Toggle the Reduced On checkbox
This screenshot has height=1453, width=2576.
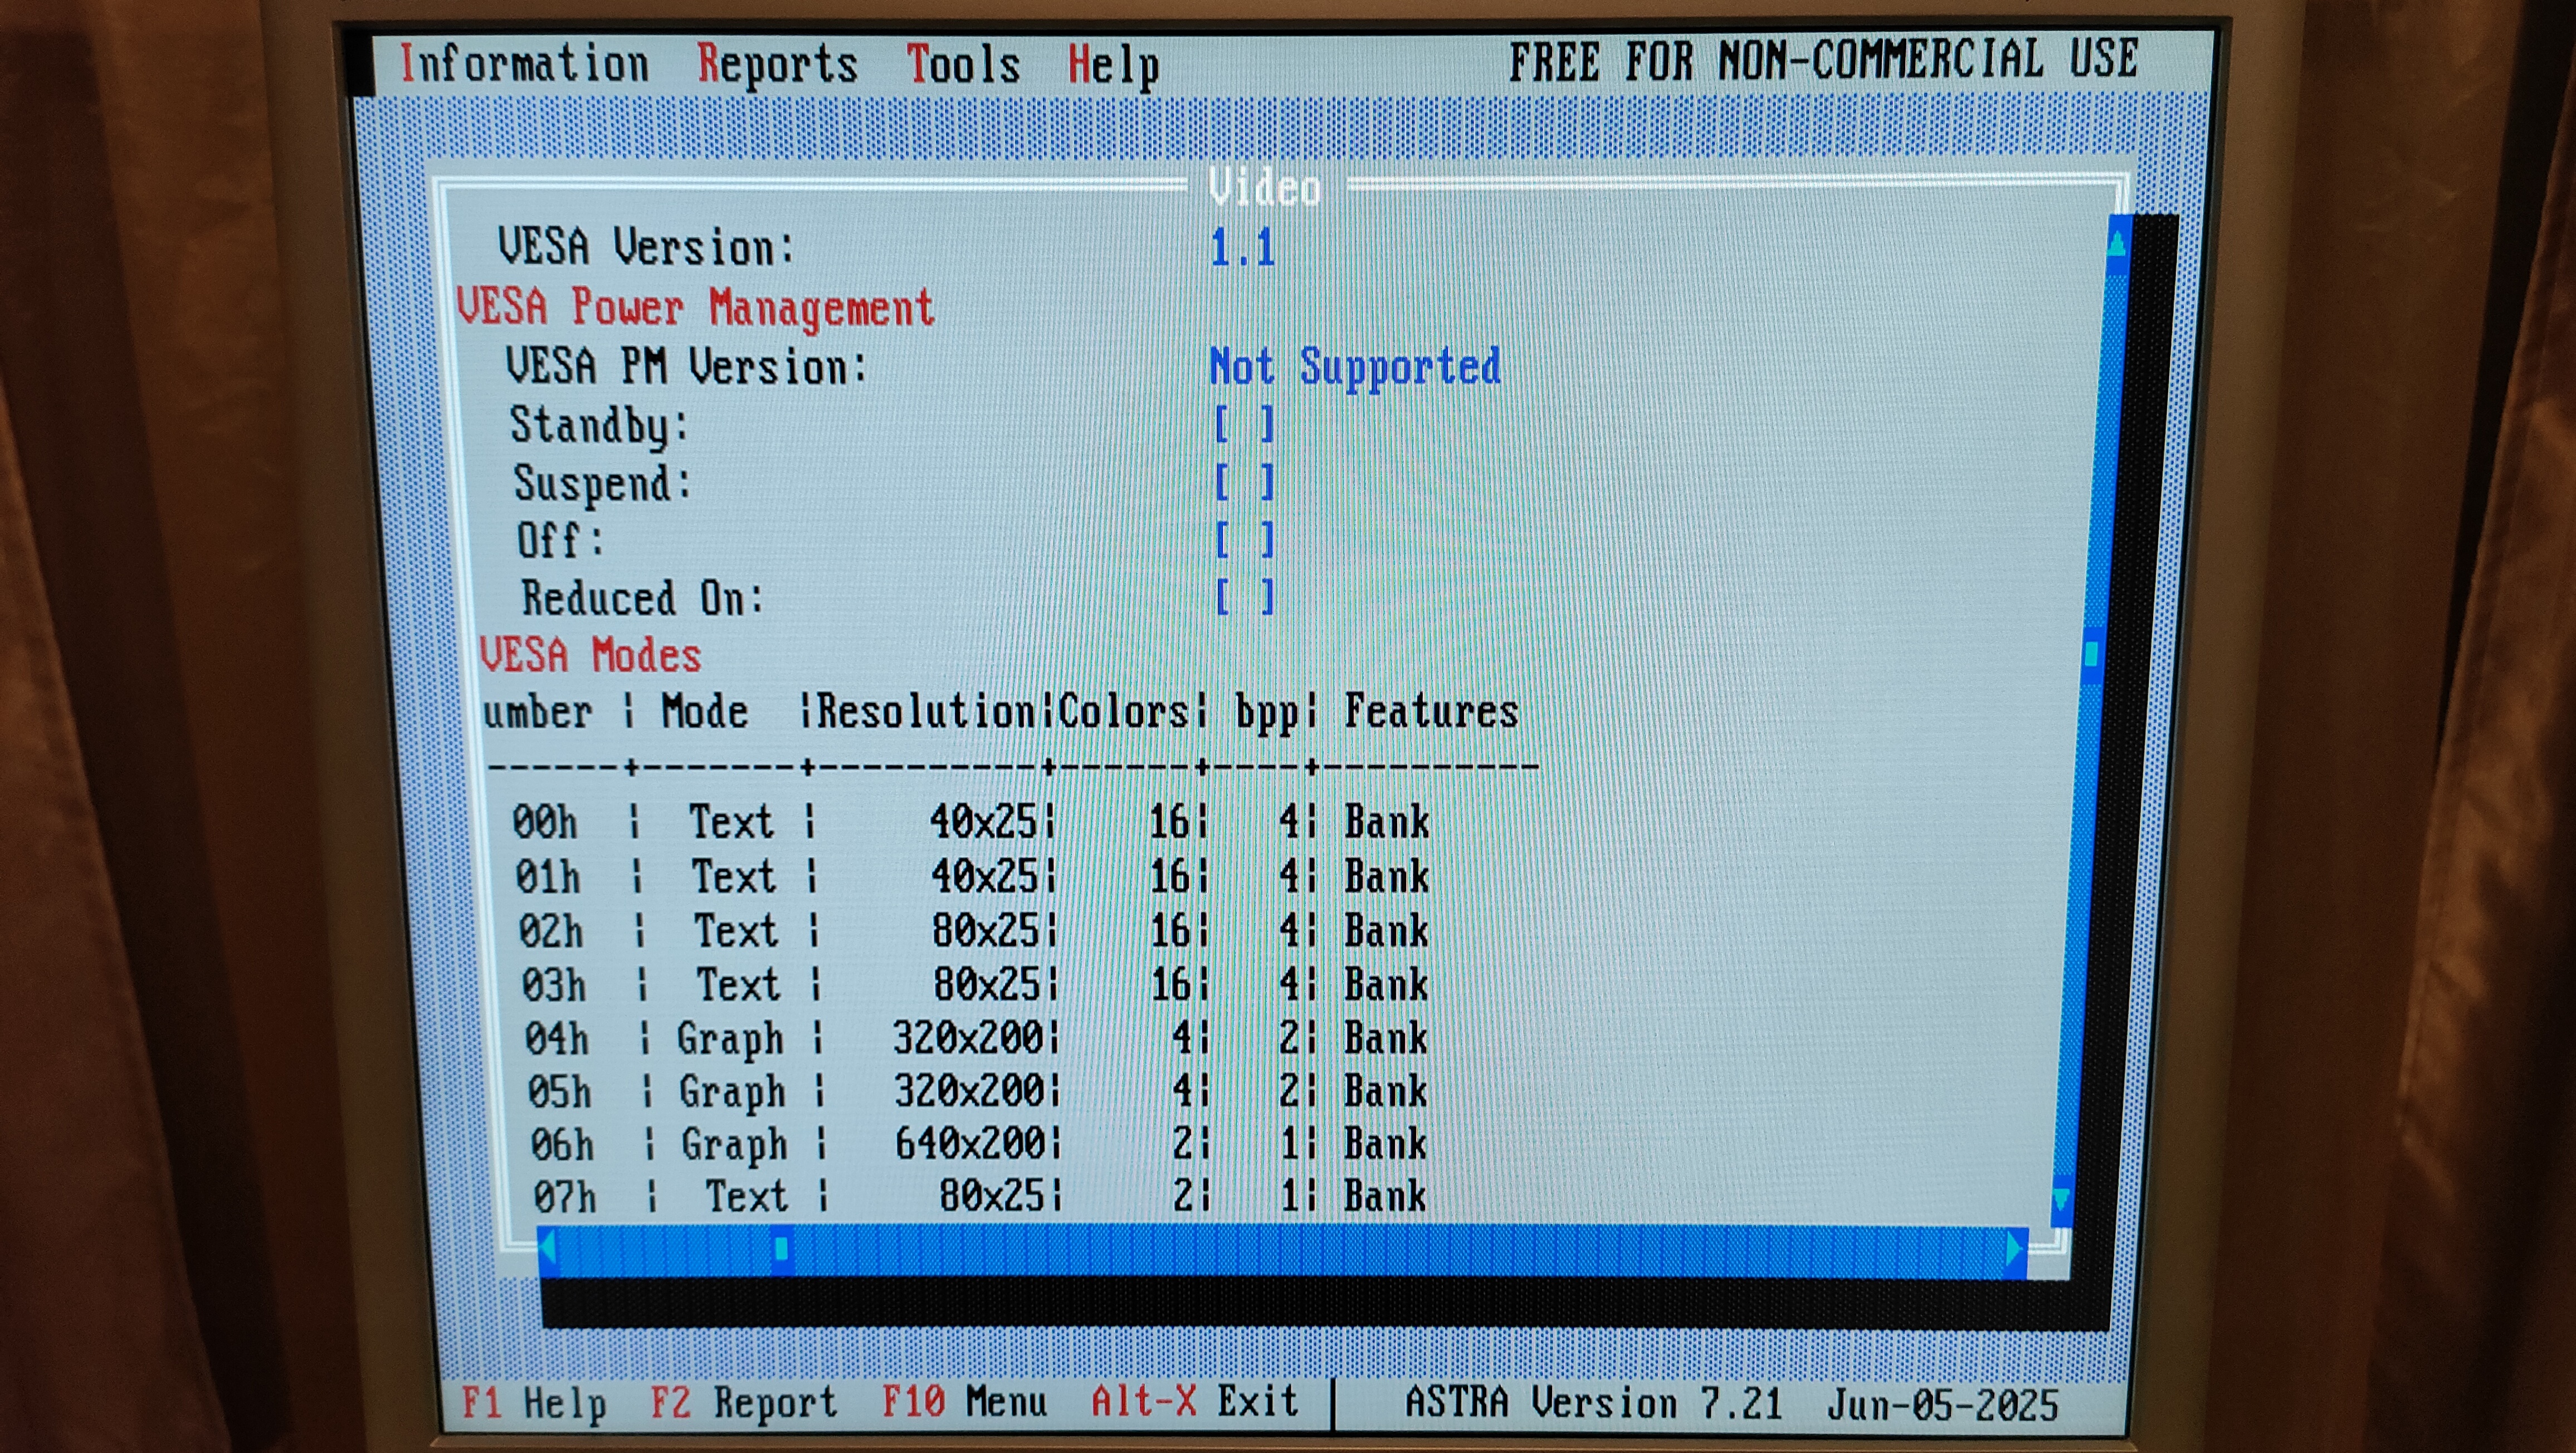pos(1244,598)
